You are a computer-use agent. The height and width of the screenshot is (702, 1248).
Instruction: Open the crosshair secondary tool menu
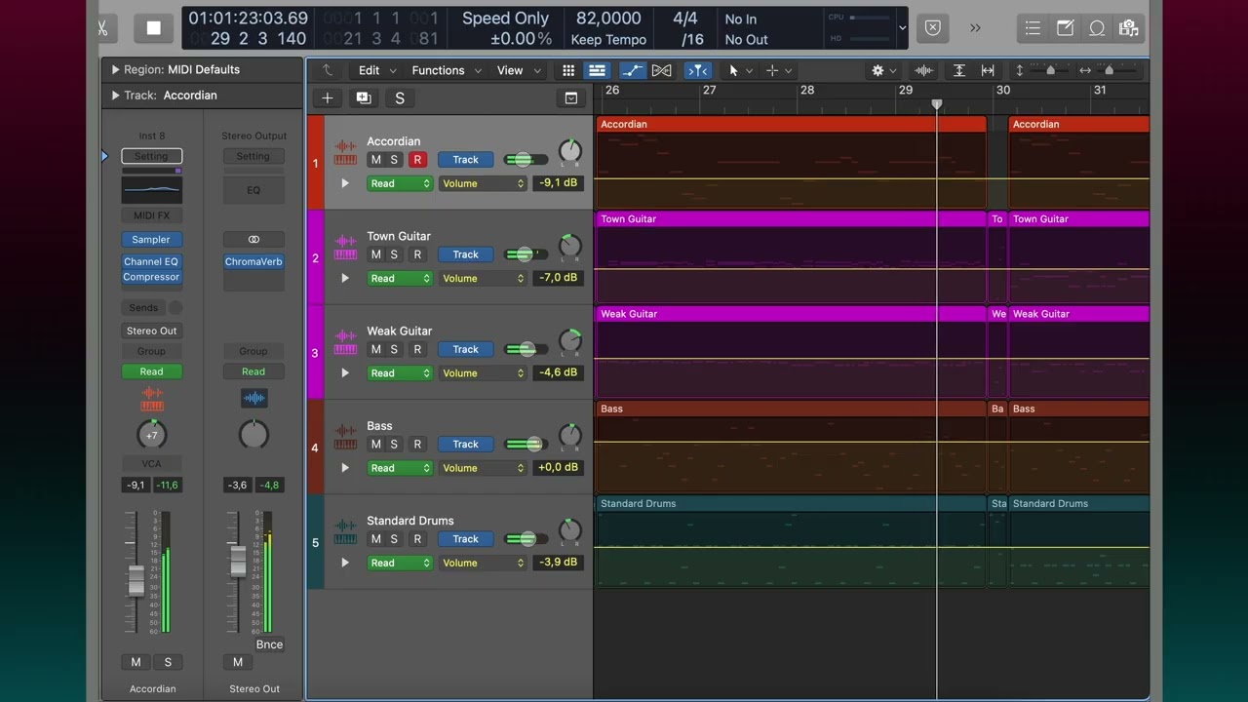(x=778, y=70)
